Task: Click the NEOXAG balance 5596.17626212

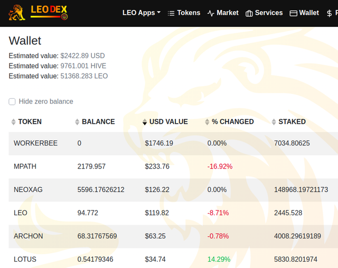Action: click(x=101, y=190)
